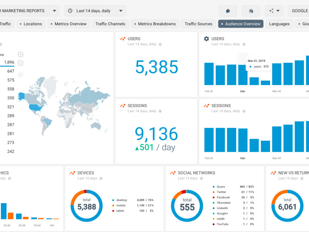Toggle the tablet legend entry in Devices
This screenshot has height=232, width=309.
[x=133, y=211]
